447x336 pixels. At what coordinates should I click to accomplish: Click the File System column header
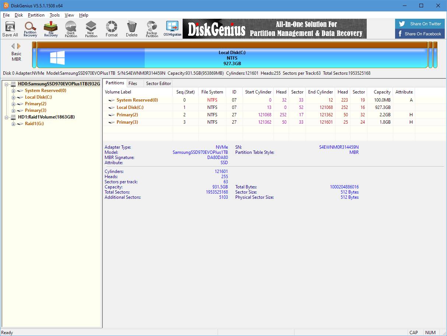click(x=212, y=92)
